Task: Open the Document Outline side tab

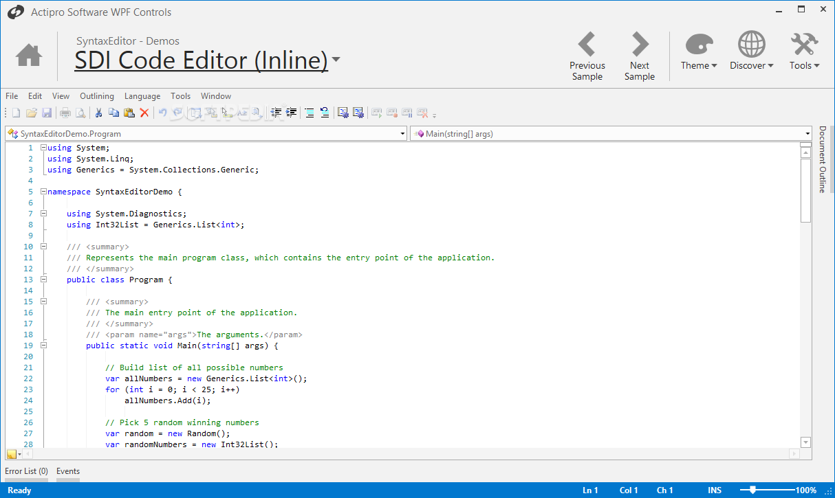Action: tap(822, 159)
